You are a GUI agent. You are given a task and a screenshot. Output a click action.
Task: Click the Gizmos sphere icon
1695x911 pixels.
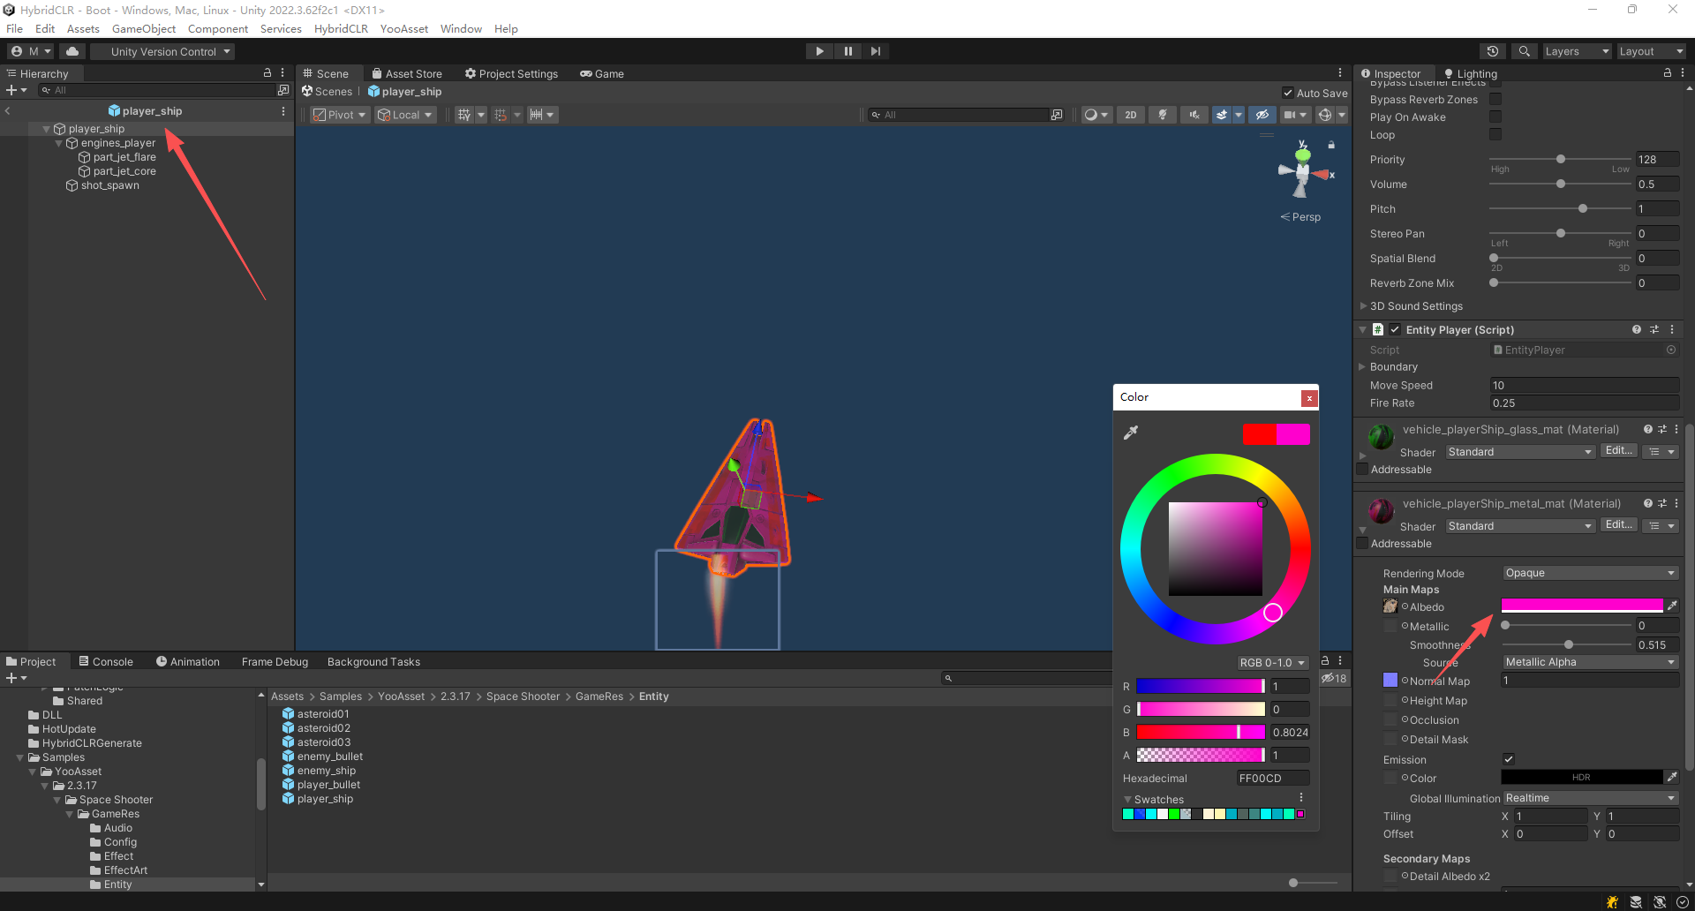1324,115
